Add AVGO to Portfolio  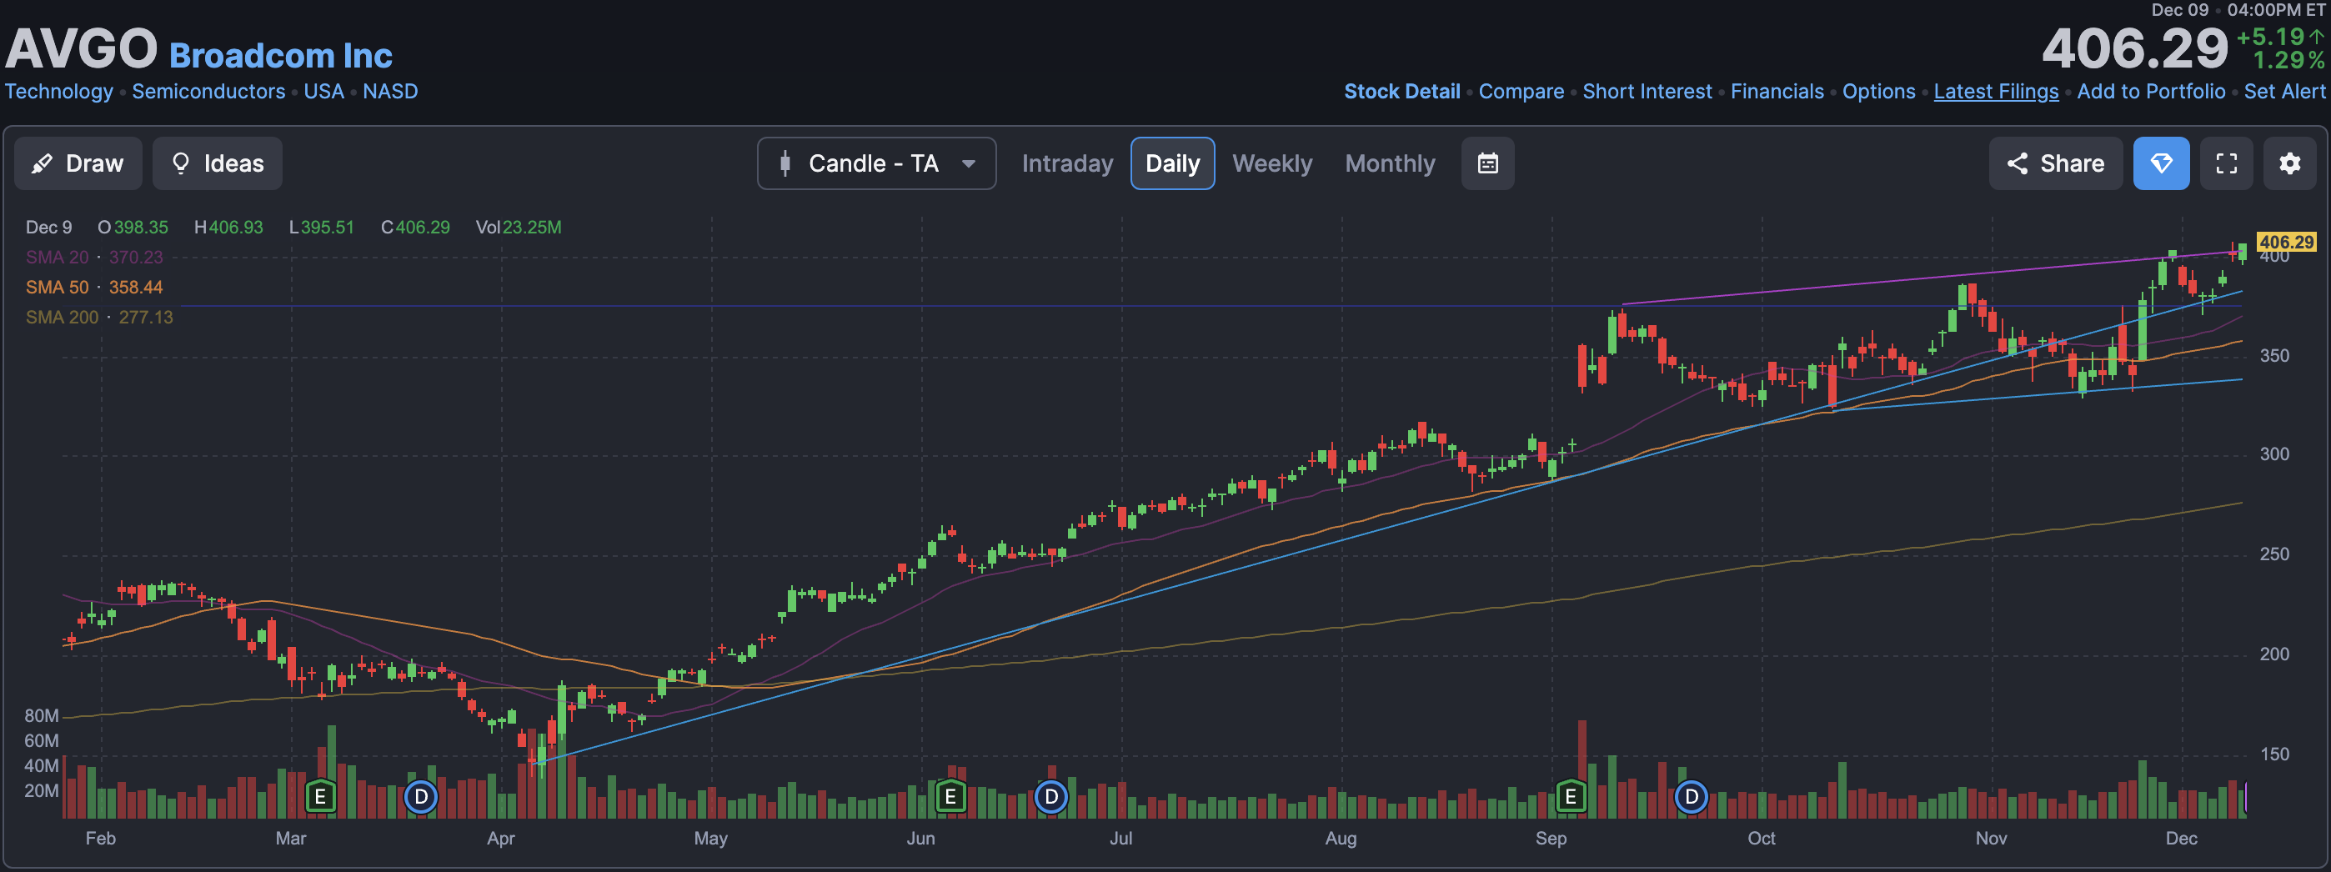2151,92
